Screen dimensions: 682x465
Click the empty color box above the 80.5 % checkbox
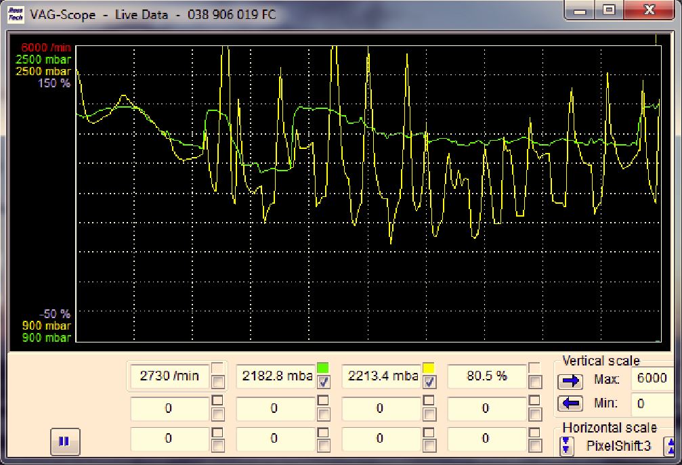(534, 368)
